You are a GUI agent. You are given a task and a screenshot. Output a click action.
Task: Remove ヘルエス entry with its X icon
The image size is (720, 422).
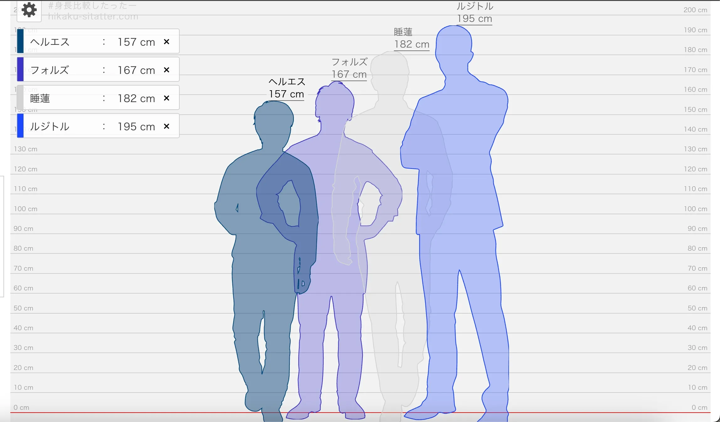167,42
